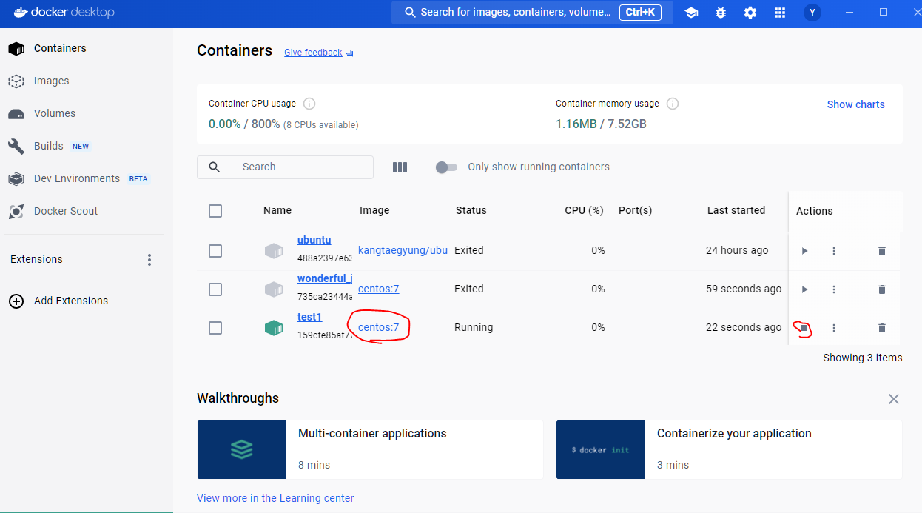Delete the test1 container
922x513 pixels.
[881, 328]
